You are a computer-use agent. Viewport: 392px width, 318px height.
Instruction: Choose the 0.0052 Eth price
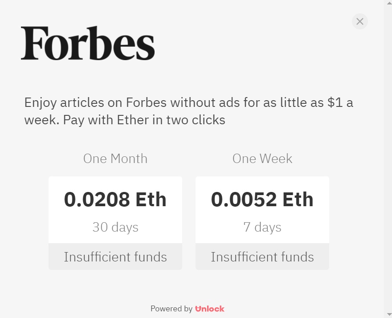[x=262, y=199]
